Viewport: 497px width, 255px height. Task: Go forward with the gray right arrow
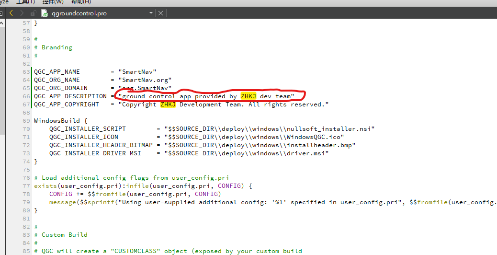click(22, 13)
